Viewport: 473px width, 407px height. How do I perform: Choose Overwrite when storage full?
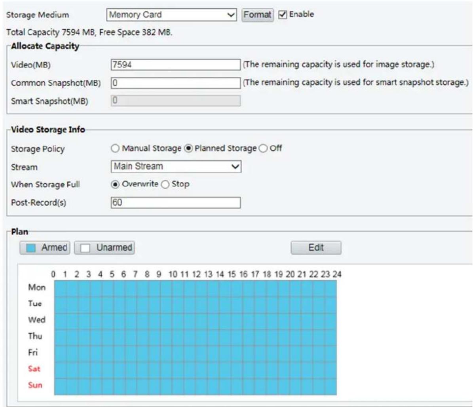115,184
